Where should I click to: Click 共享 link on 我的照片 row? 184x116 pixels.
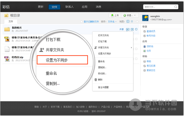(x=121, y=29)
